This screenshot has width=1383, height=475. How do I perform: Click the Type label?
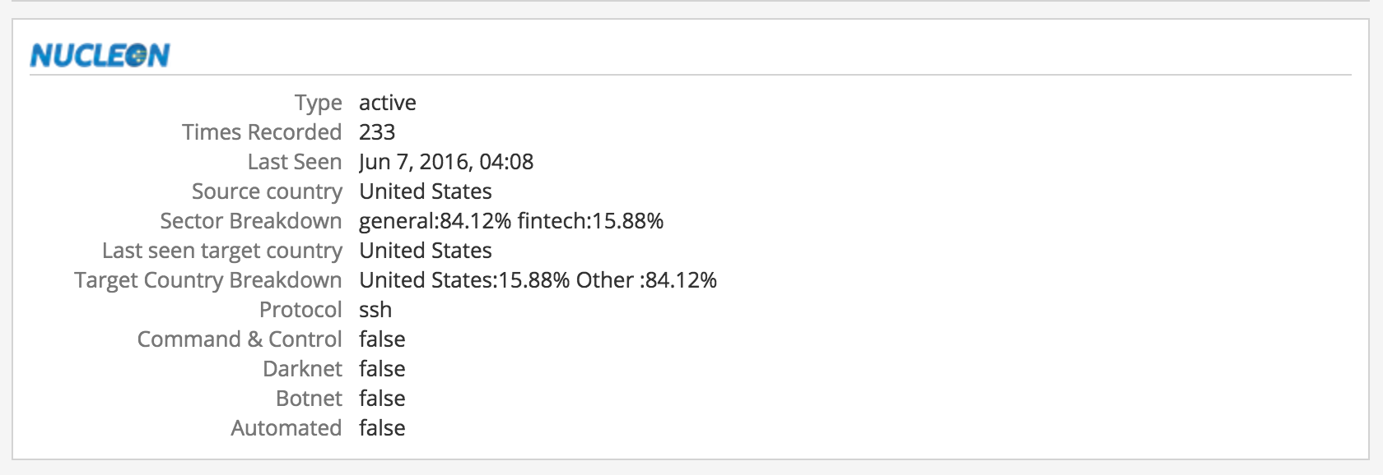318,103
